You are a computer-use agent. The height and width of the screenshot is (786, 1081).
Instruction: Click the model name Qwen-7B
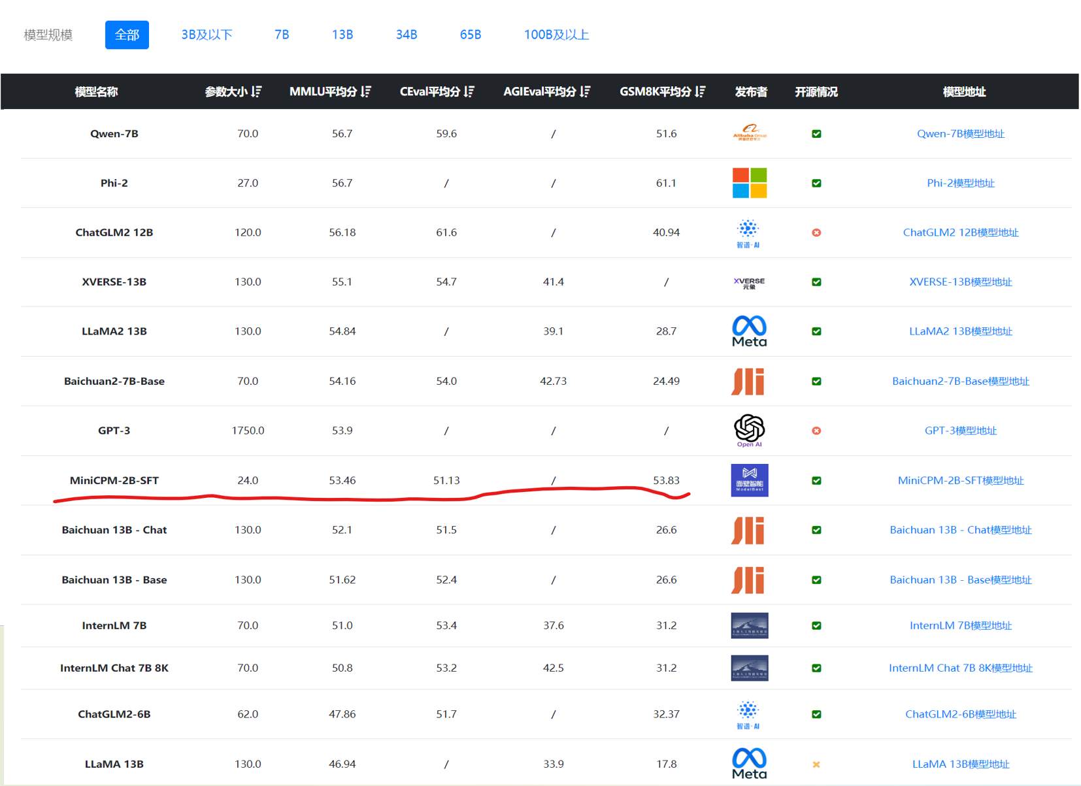click(114, 133)
